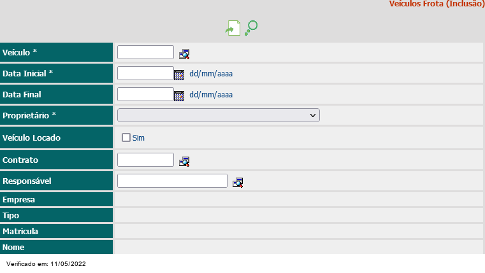
Task: Open the Responsável lookup search icon
Action: coord(238,183)
